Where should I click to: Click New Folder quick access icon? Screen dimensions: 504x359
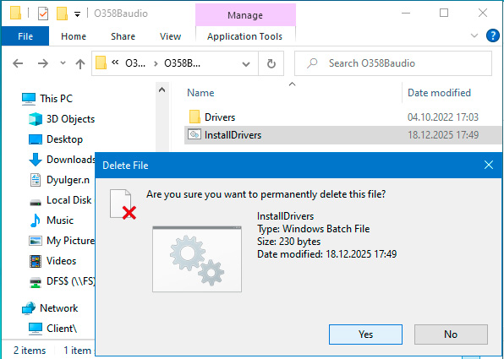coord(62,14)
